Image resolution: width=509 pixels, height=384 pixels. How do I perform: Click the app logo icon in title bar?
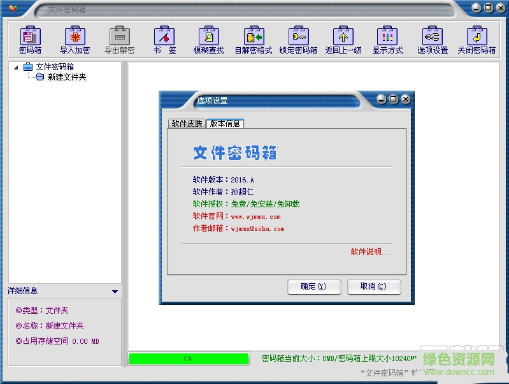[x=13, y=8]
